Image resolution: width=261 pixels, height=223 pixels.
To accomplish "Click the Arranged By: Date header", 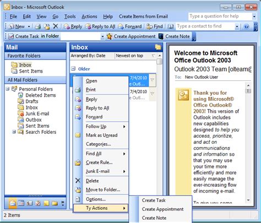I will [88, 56].
